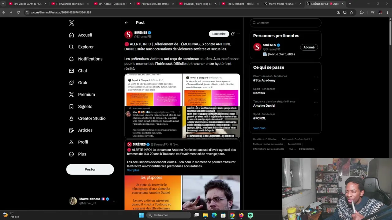Click the Signets bookmark icon
The height and width of the screenshot is (220, 392).
coord(71,106)
